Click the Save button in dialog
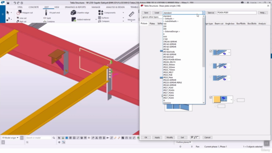Screen dimensions: 272x153 tap(146, 13)
